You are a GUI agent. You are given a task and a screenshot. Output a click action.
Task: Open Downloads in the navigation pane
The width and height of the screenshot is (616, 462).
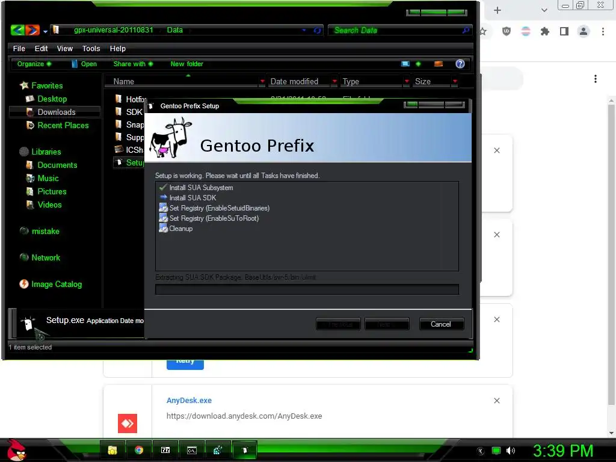56,112
